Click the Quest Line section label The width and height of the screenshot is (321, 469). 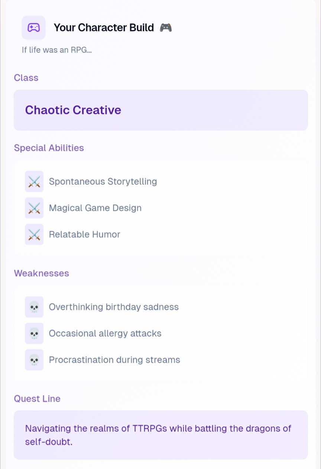(37, 399)
